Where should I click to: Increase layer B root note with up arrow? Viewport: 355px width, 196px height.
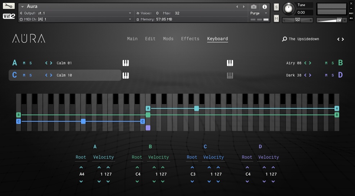(137, 167)
